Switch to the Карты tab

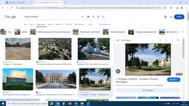[x=32, y=24]
